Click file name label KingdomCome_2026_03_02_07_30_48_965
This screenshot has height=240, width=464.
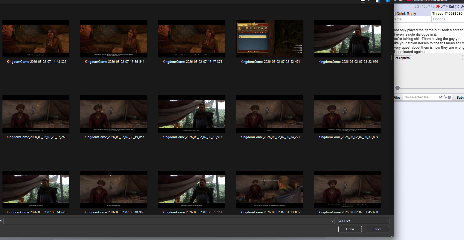(x=114, y=212)
